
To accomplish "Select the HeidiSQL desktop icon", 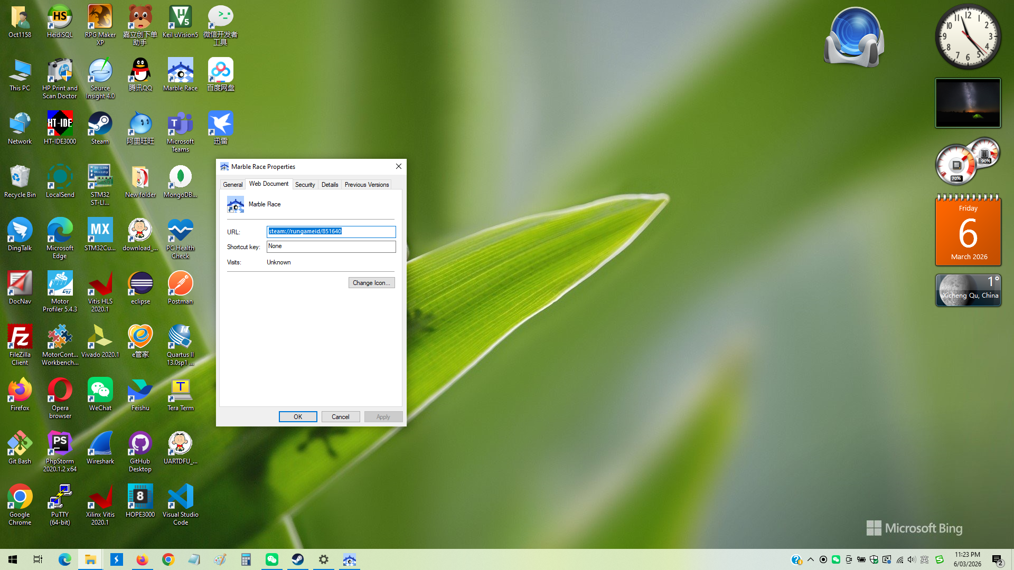I will (60, 21).
